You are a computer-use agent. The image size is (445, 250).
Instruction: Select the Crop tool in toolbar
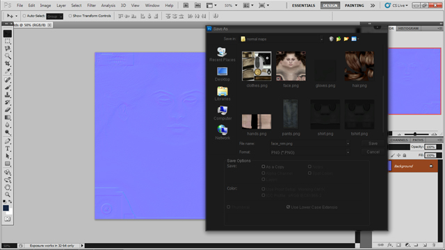(x=8, y=63)
